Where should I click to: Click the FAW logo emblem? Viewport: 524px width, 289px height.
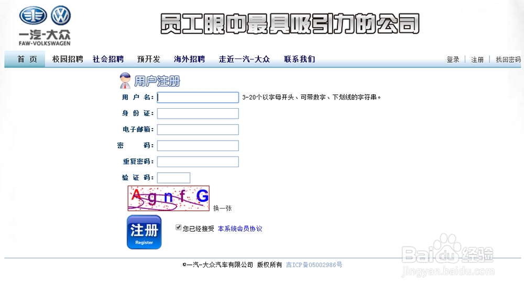point(32,15)
